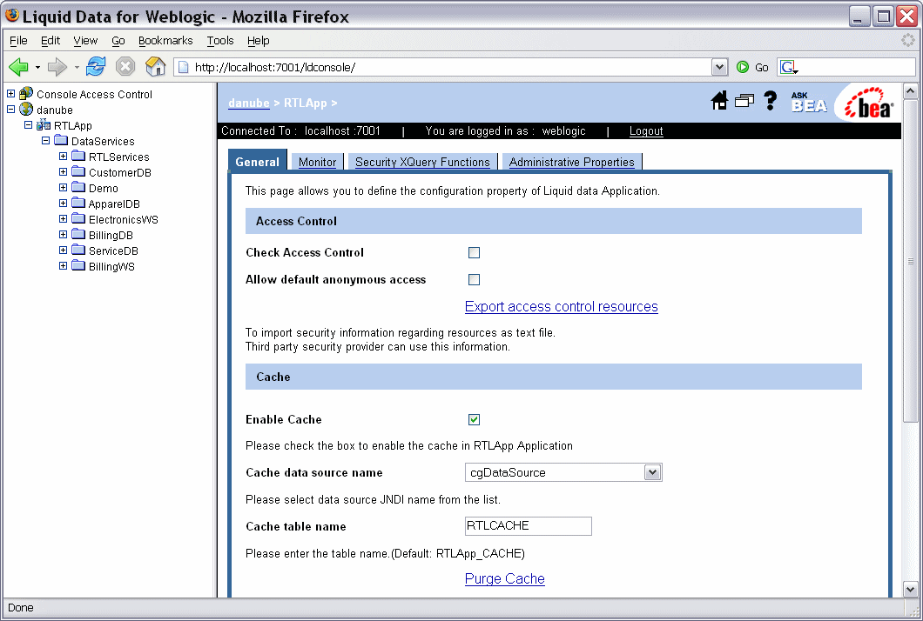Collapse the RTLApp tree node
The height and width of the screenshot is (621, 923).
click(28, 125)
